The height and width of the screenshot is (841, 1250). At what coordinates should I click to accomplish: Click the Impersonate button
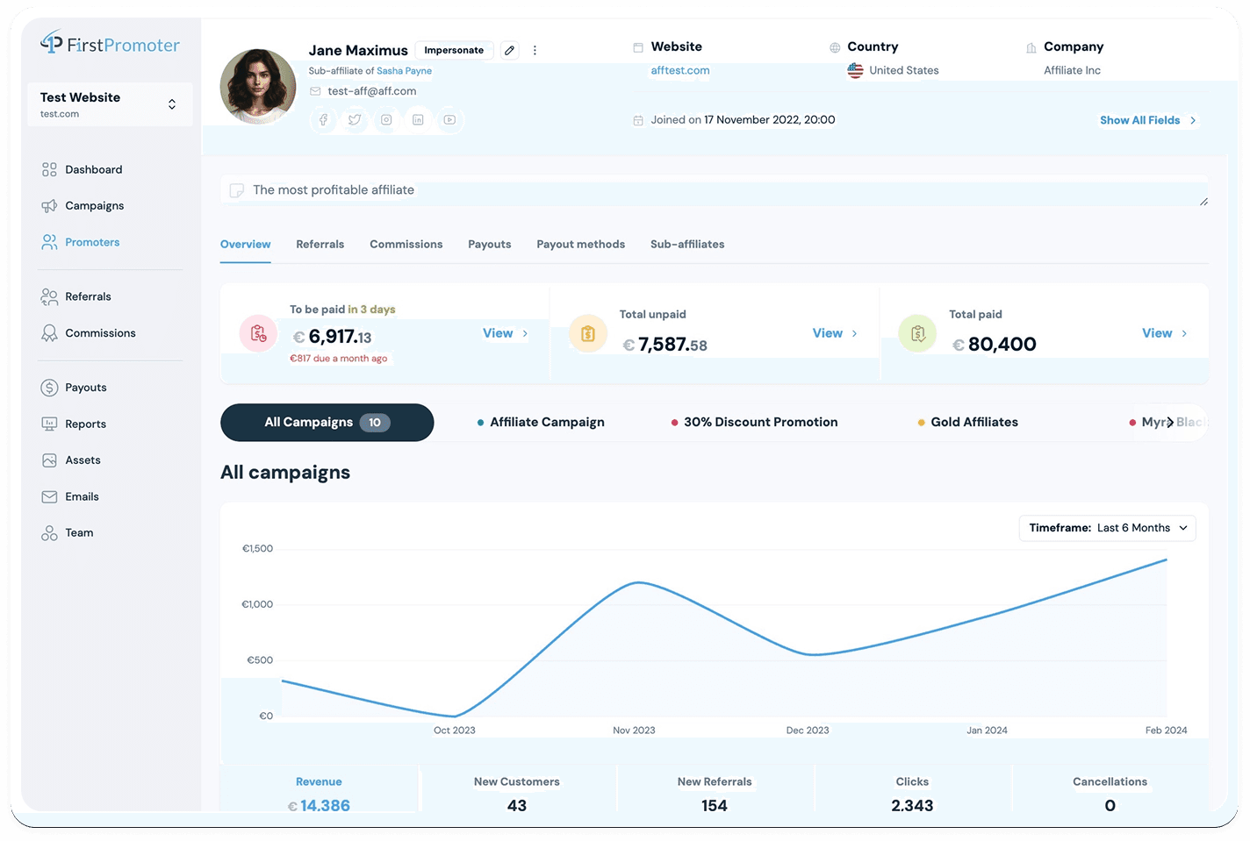454,50
